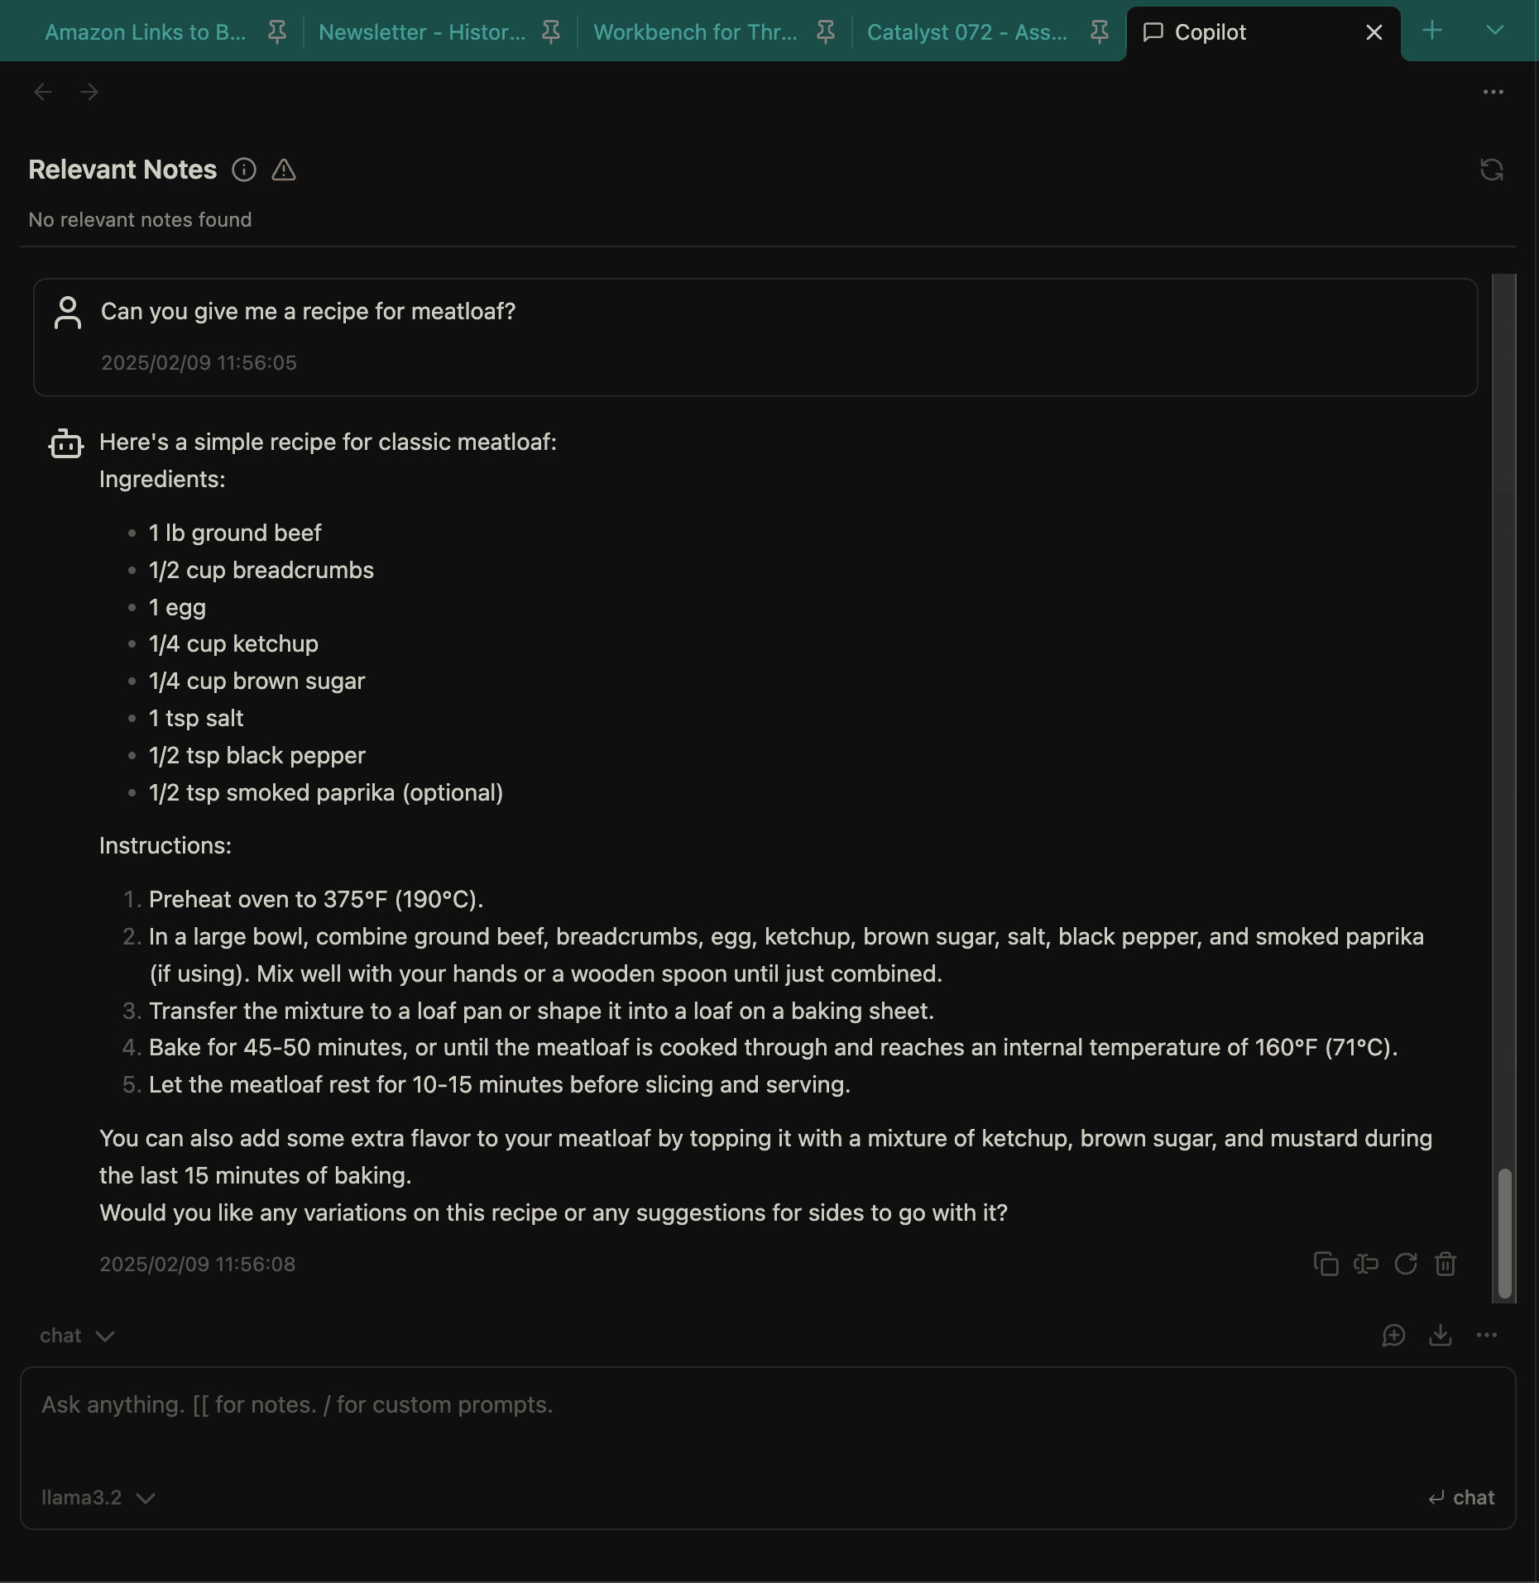This screenshot has height=1583, width=1539.
Task: Open a new tab with plus button
Action: tap(1431, 31)
